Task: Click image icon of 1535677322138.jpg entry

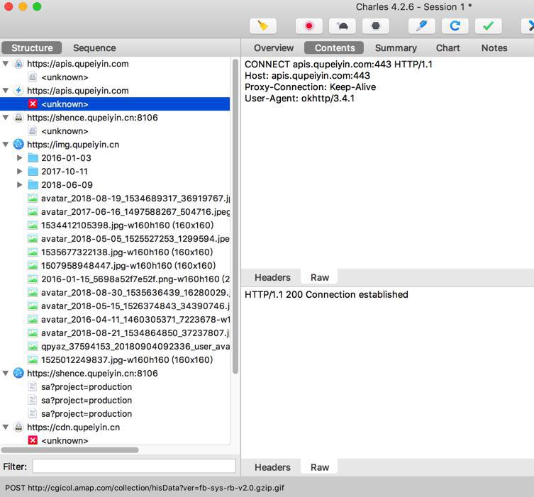Action: coord(33,252)
